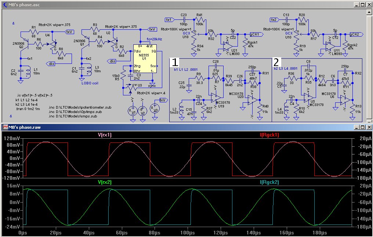
Task: Click the waveform time axis at 100µs
Action: (187, 233)
